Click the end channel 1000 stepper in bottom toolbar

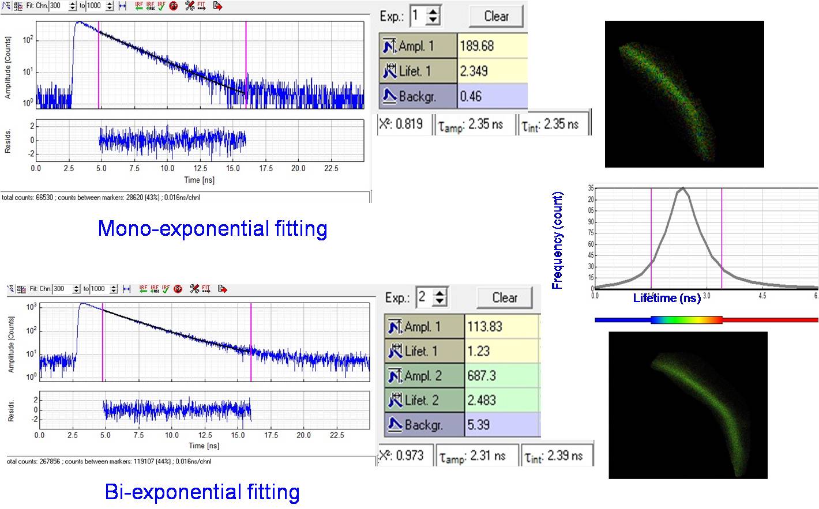pyautogui.click(x=114, y=289)
